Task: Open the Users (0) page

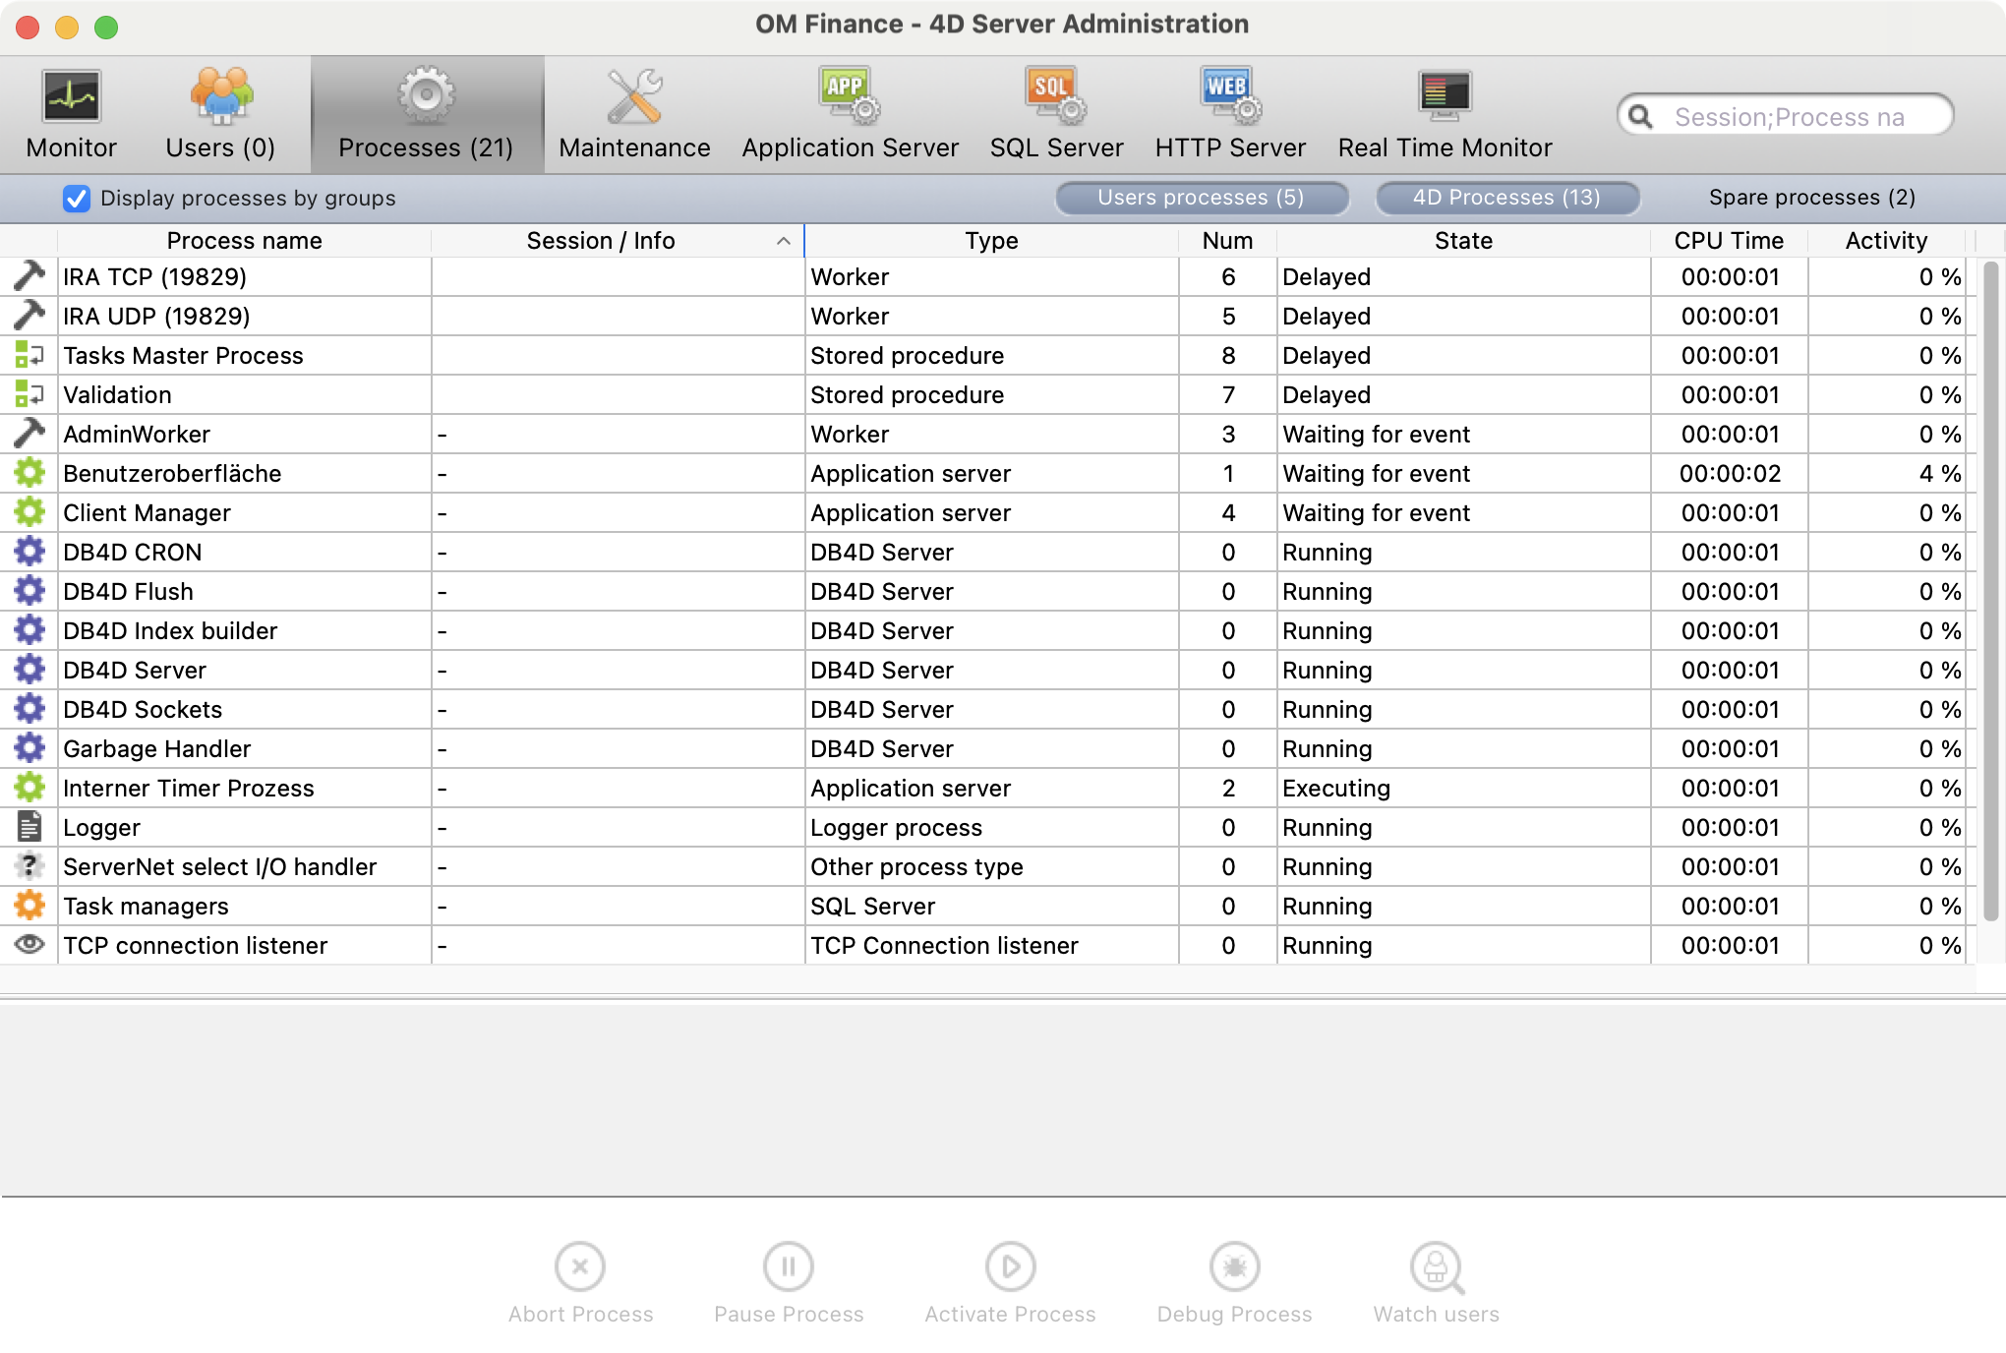Action: point(220,115)
